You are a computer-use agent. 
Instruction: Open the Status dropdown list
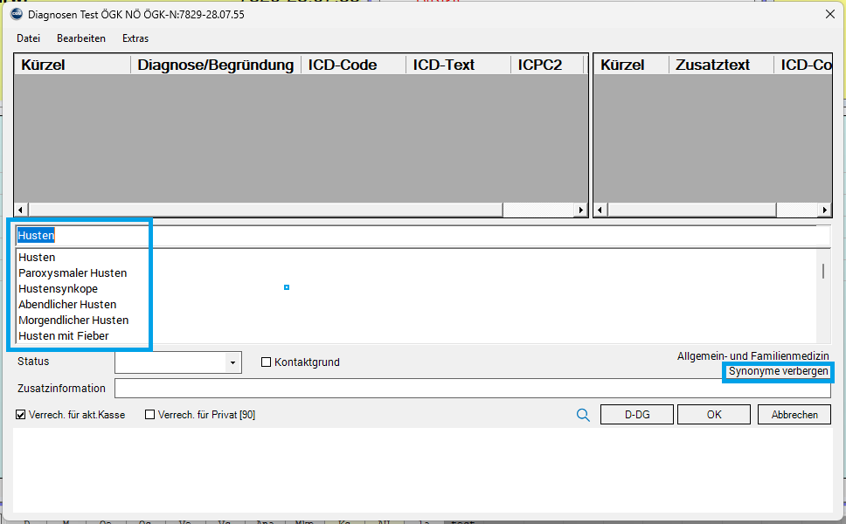tap(232, 362)
